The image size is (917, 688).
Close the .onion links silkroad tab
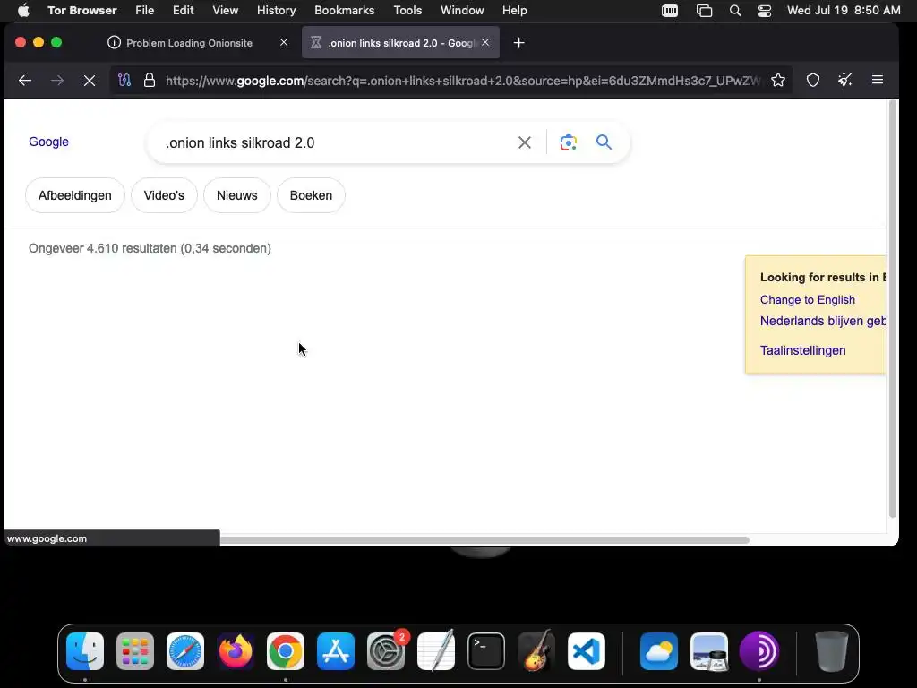pyautogui.click(x=485, y=42)
